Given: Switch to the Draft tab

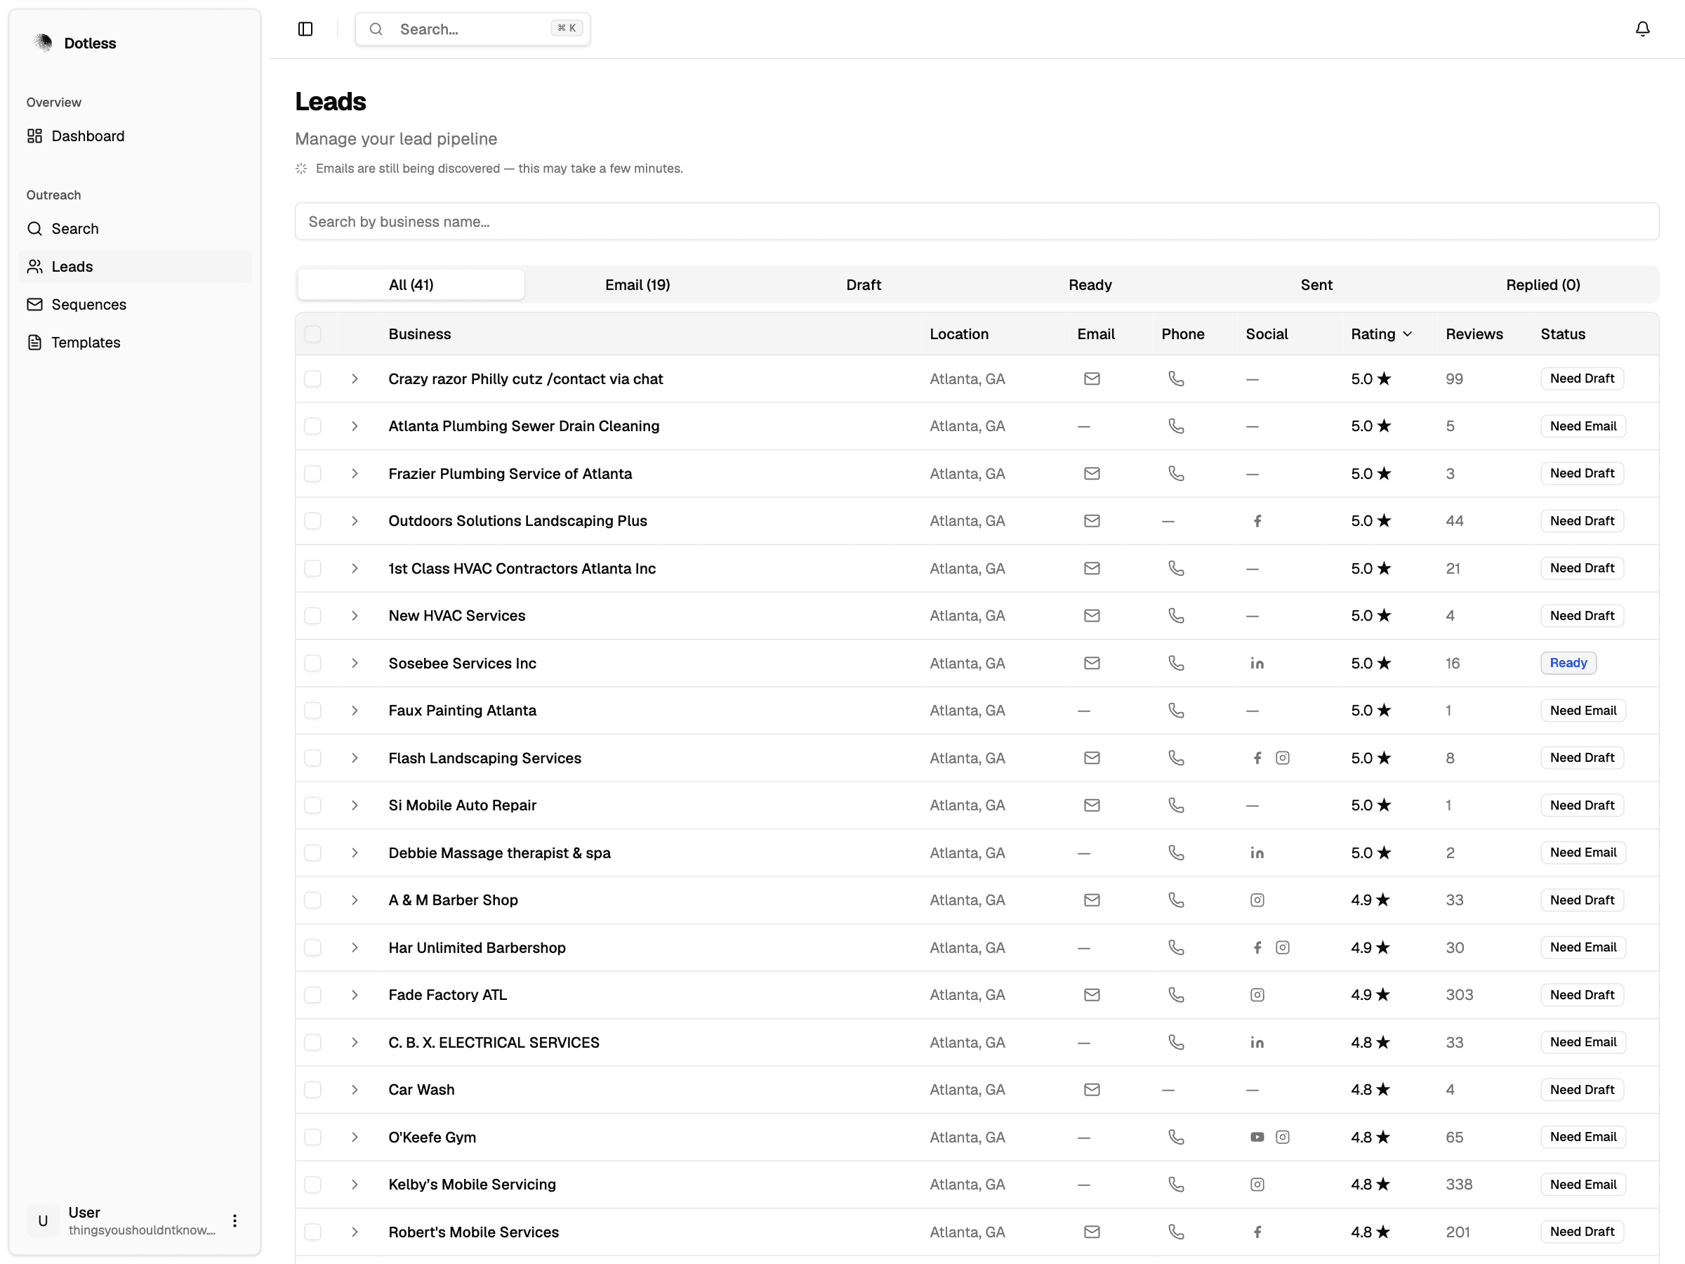Looking at the screenshot, I should click(x=863, y=285).
